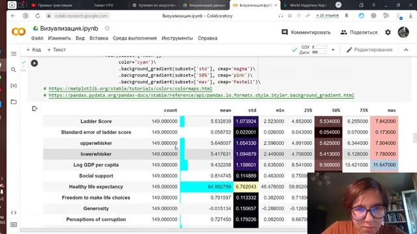Open the Files folder panel

14,102
